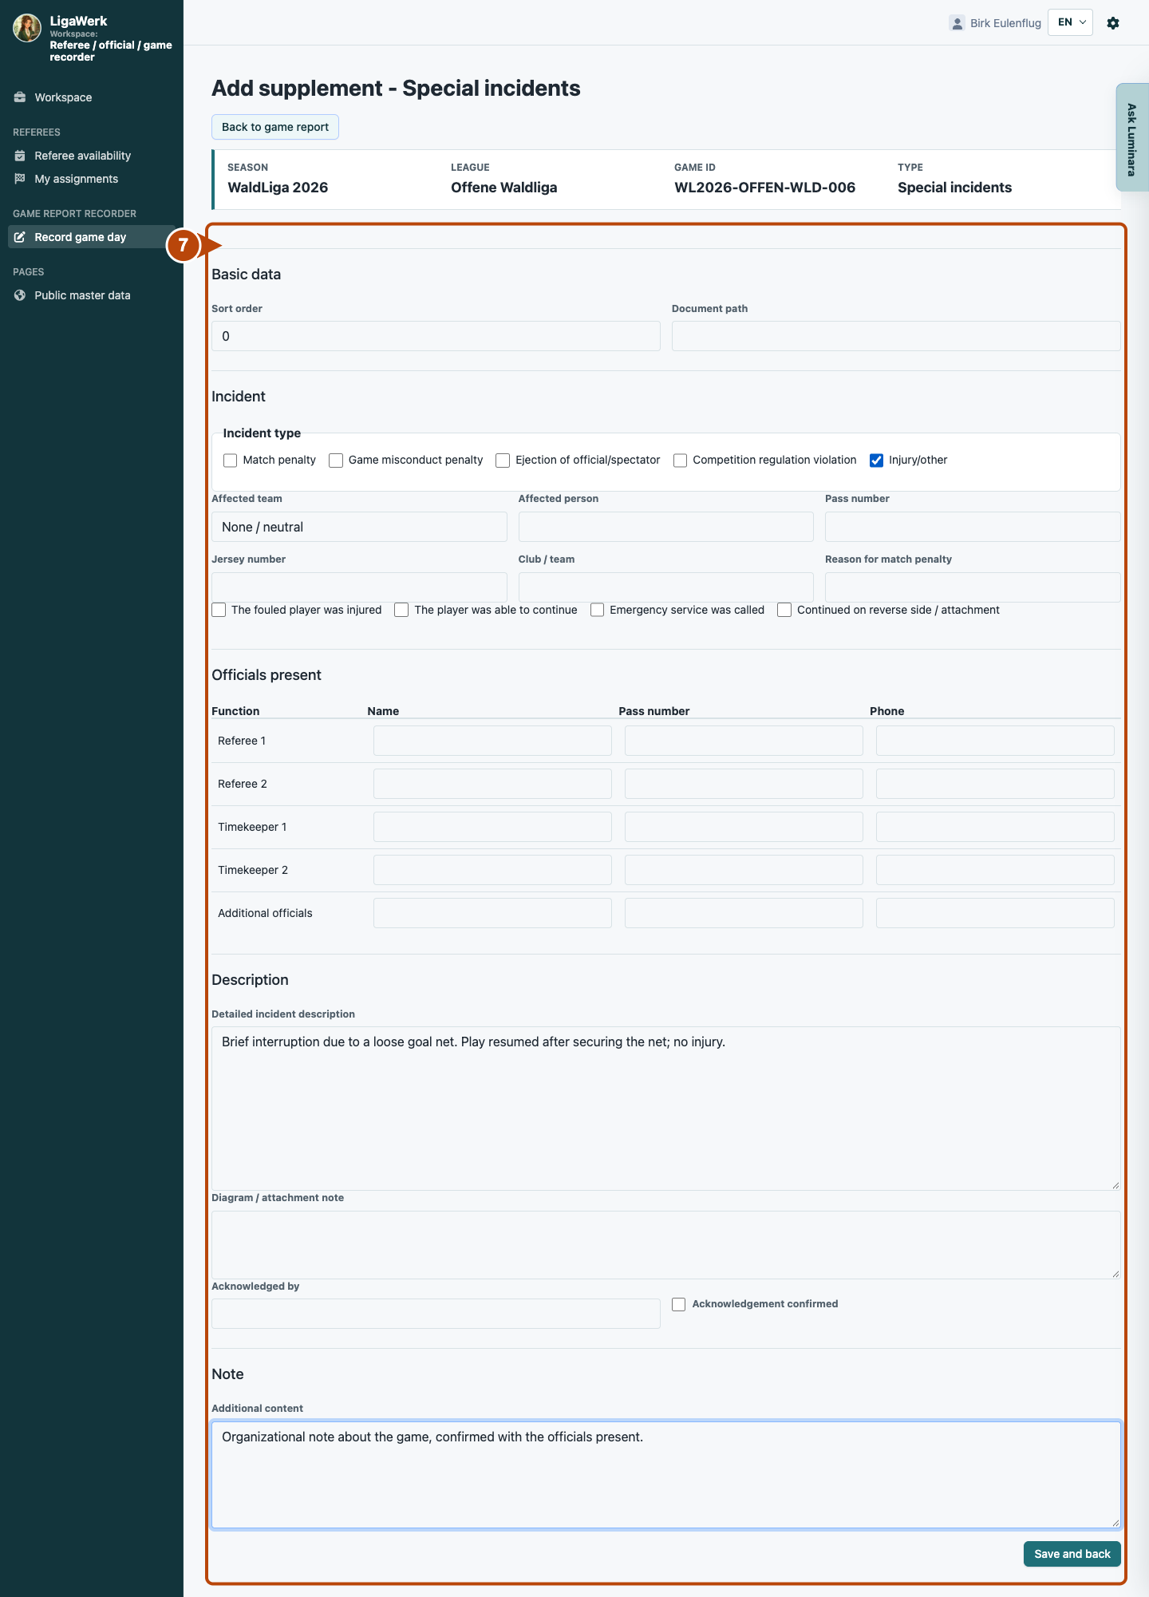Screen dimensions: 1149x1597
Task: Click the Birk Eulenflug user avatar icon
Action: pyautogui.click(x=957, y=23)
